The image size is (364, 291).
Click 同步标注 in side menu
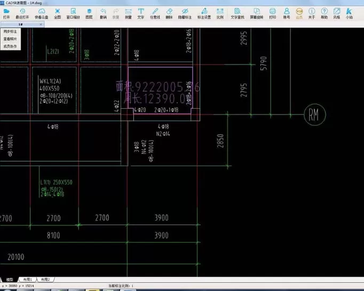pyautogui.click(x=10, y=31)
